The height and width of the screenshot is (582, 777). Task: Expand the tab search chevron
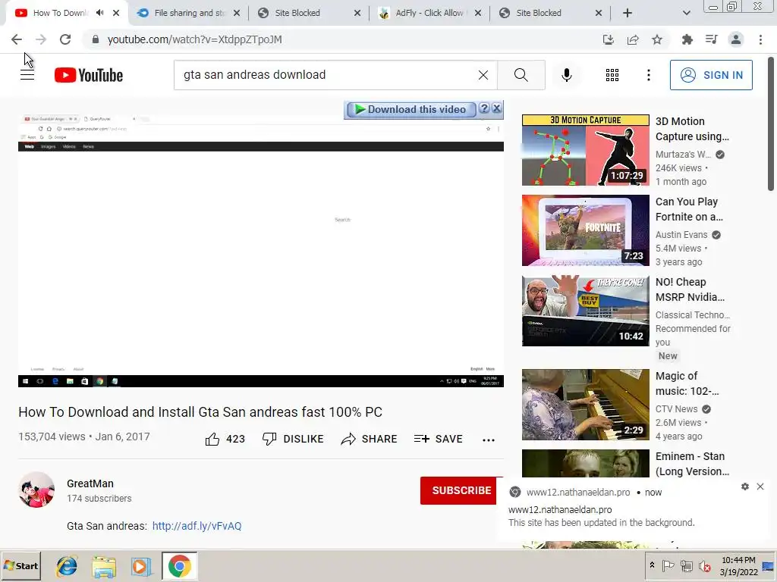click(x=686, y=13)
